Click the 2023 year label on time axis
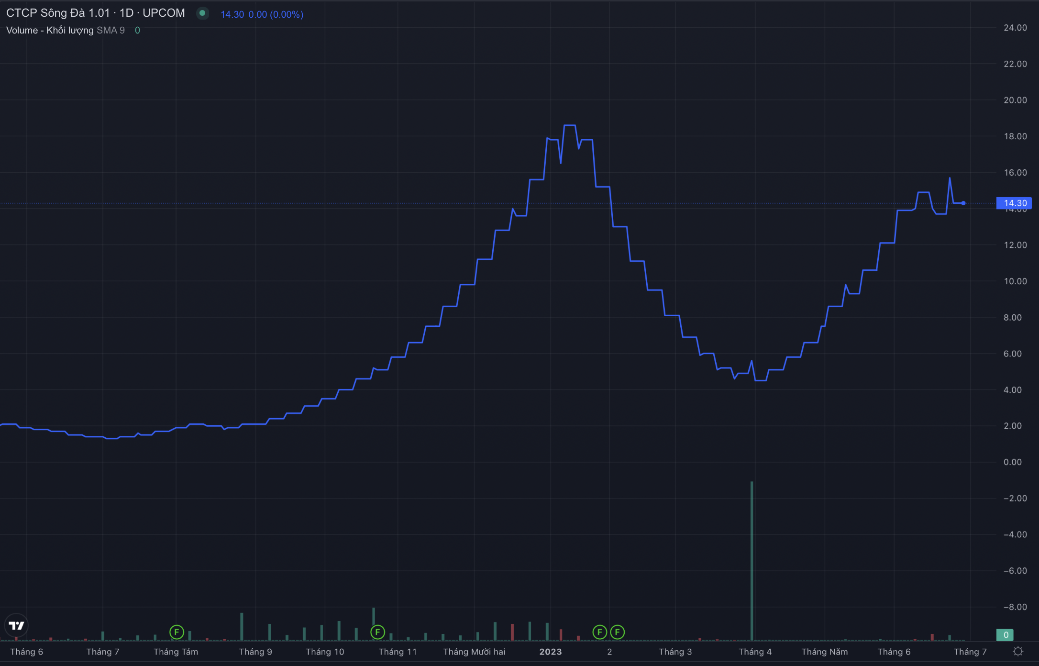Viewport: 1039px width, 666px height. point(551,652)
